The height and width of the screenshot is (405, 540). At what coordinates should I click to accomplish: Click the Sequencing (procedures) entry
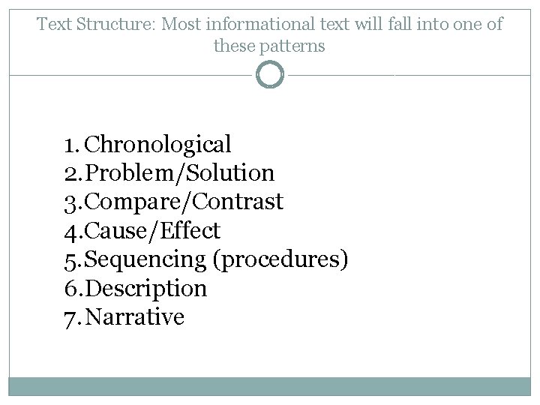tap(216, 259)
